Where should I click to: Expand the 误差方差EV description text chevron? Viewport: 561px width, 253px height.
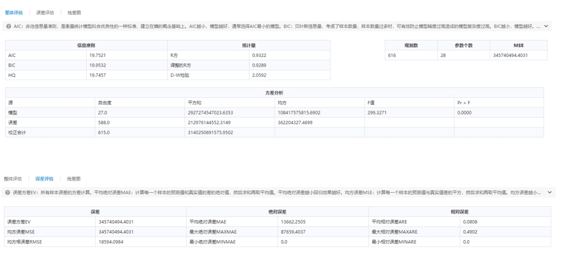tap(550, 192)
